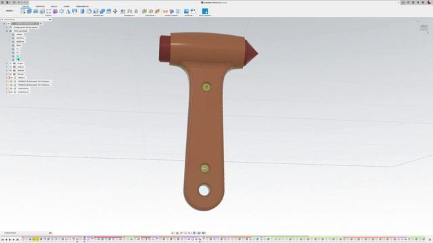Image resolution: width=433 pixels, height=243 pixels.
Task: Click the Save icon in title bar
Action: [x=14, y=3]
